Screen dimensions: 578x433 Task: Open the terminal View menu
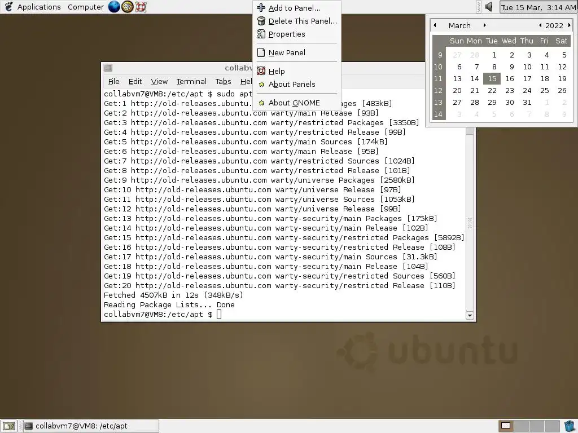[159, 81]
